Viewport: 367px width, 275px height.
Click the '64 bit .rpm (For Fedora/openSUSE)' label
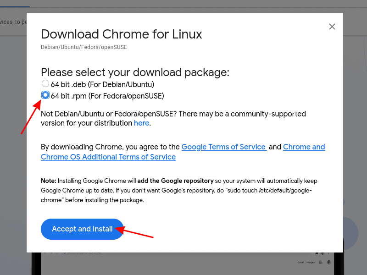tap(107, 96)
